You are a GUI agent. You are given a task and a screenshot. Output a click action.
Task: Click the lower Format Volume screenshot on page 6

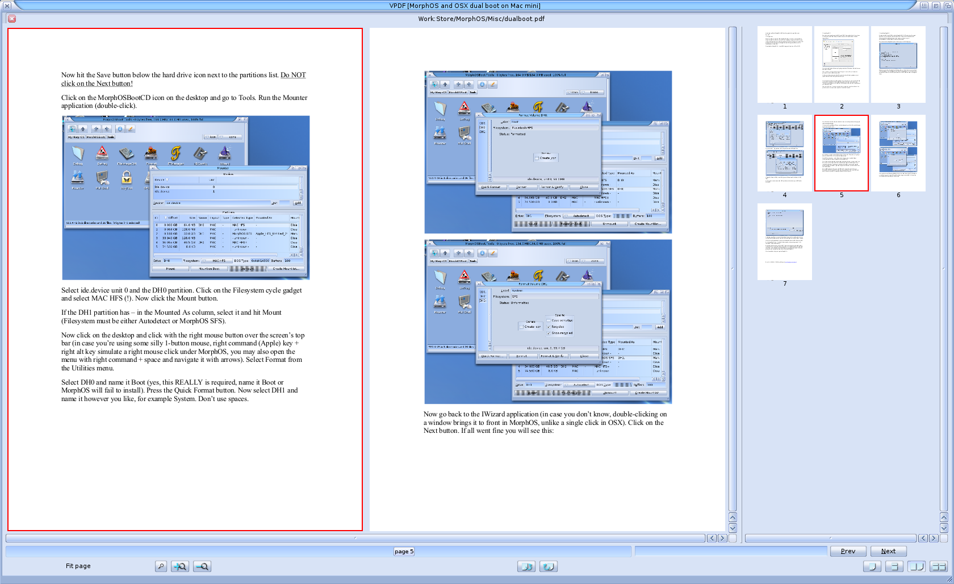pos(548,322)
